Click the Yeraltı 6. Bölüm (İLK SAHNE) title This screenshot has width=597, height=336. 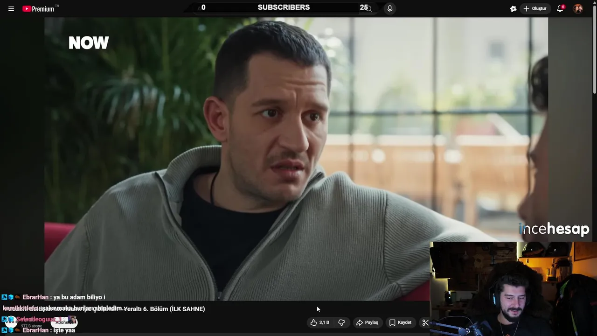[164, 309]
